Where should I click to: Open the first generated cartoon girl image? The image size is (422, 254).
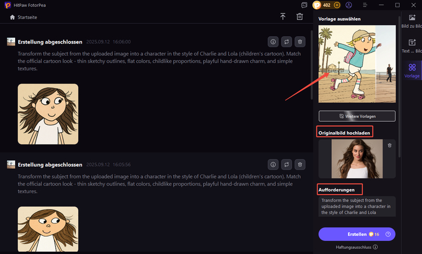click(48, 114)
